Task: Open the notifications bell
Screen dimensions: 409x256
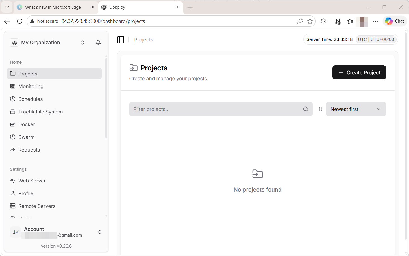Action: click(x=98, y=42)
